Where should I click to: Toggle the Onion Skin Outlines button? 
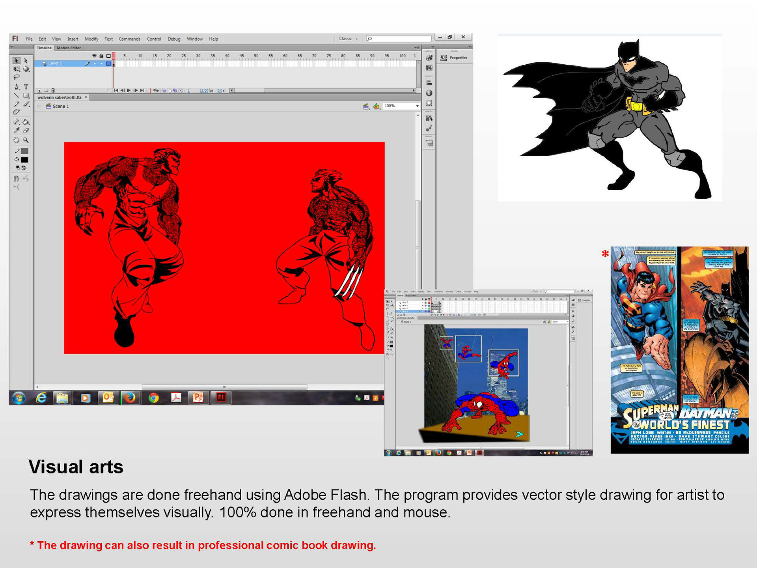[170, 90]
